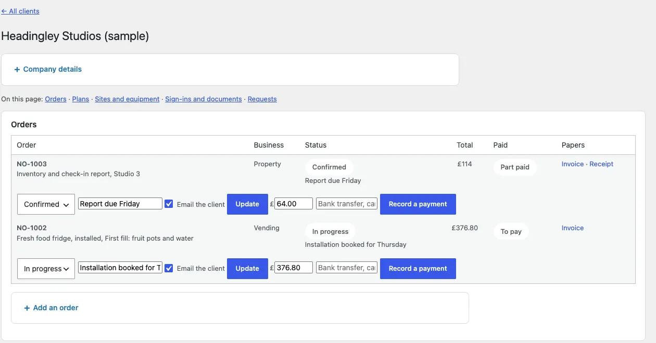Click Fresh food fridge description text
The width and height of the screenshot is (656, 343).
coord(105,238)
